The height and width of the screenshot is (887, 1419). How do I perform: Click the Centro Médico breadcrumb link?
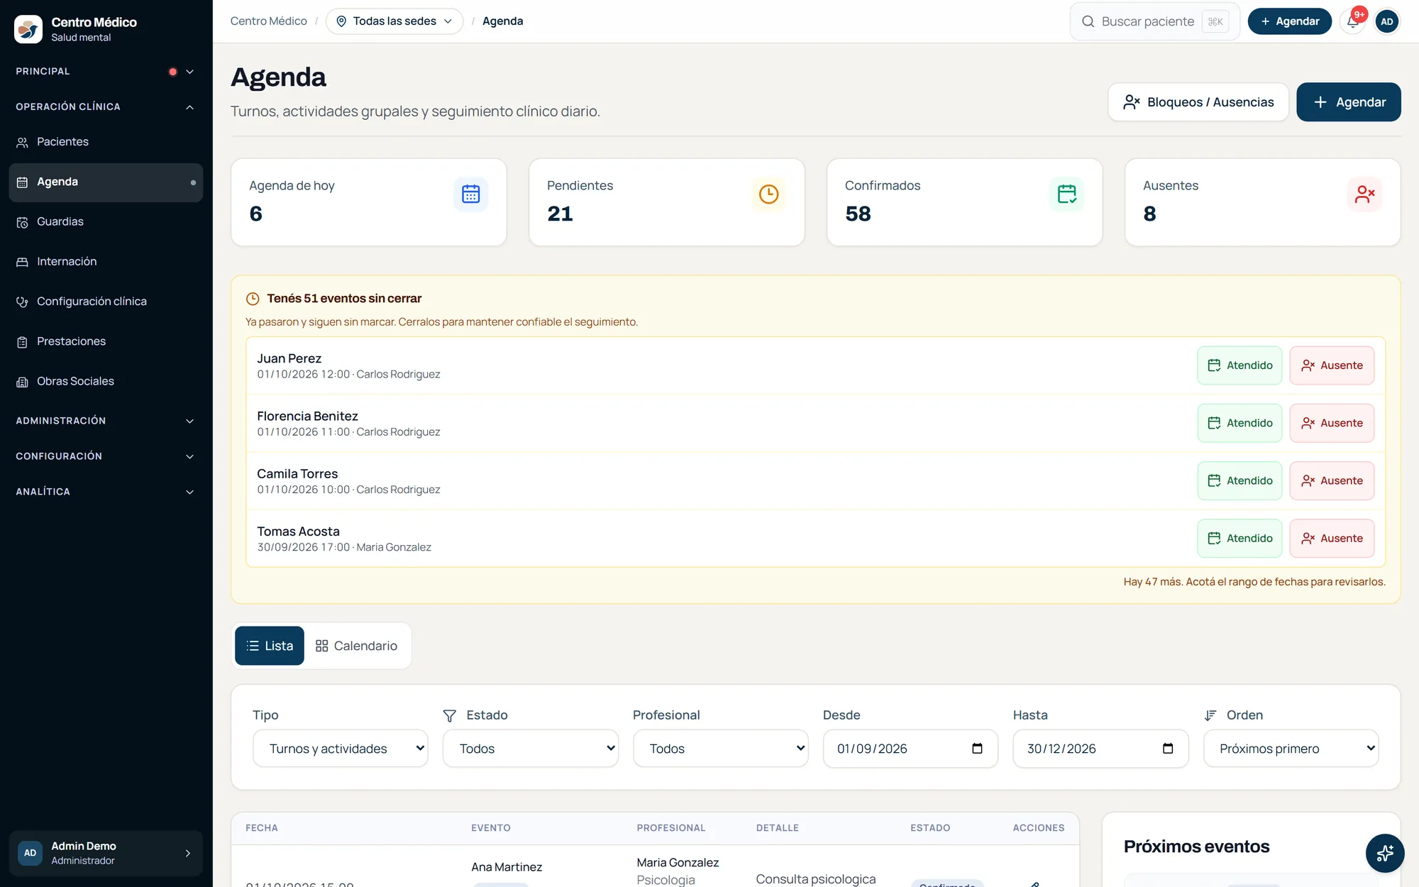[269, 21]
